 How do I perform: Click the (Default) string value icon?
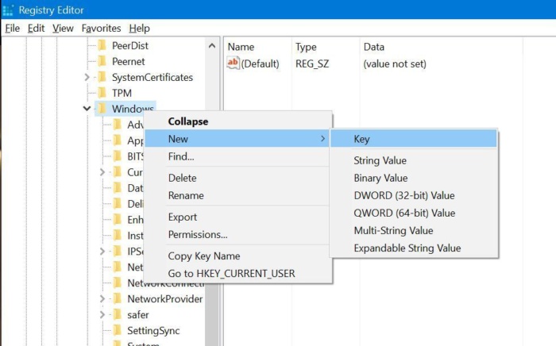pyautogui.click(x=234, y=63)
